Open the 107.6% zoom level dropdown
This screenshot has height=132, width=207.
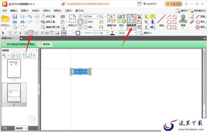[97, 17]
